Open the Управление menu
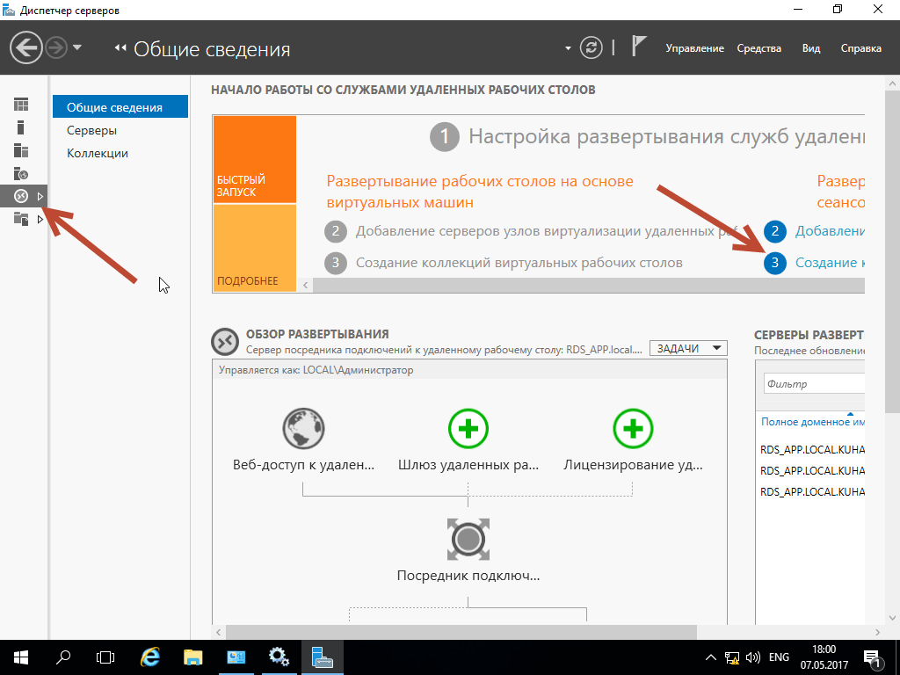The image size is (900, 675). pos(694,48)
